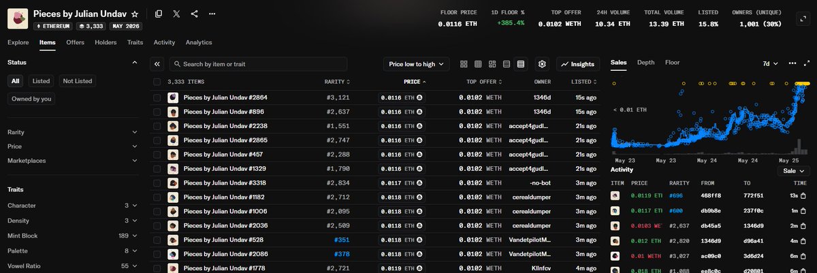Click the buy icon next to #528 price
The image size is (817, 273).
(x=420, y=240)
